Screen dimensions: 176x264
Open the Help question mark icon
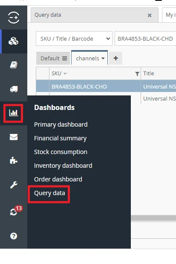tap(14, 236)
